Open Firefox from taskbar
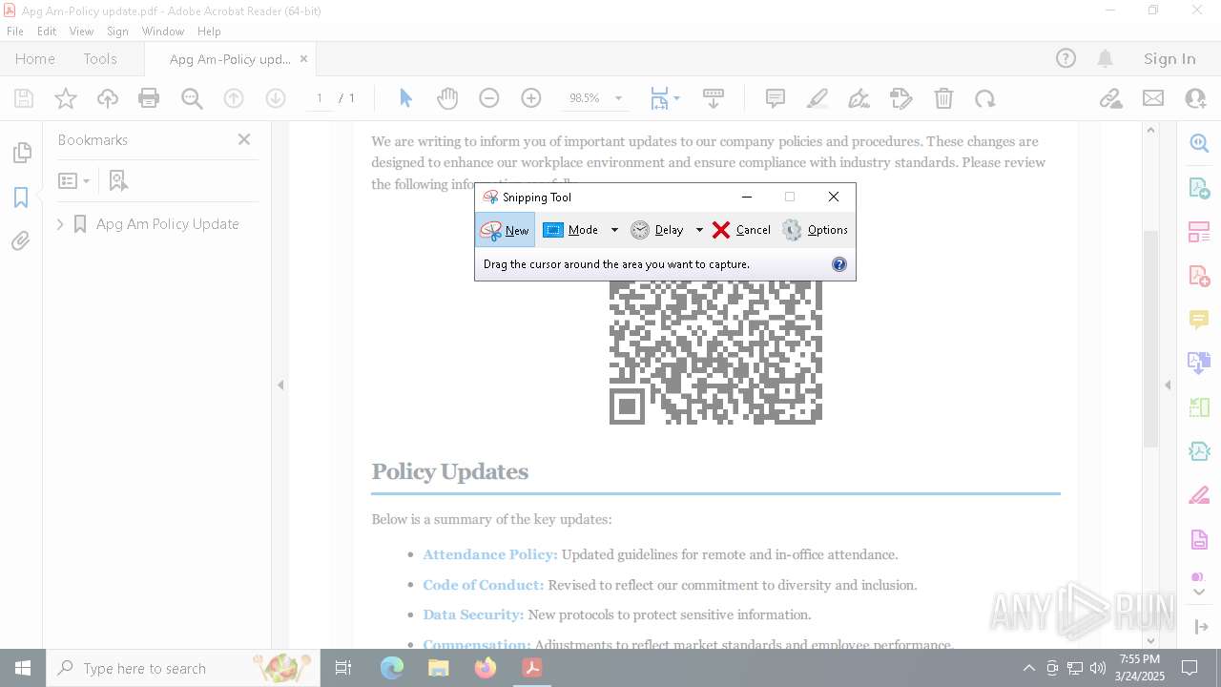The image size is (1221, 687). point(486,668)
